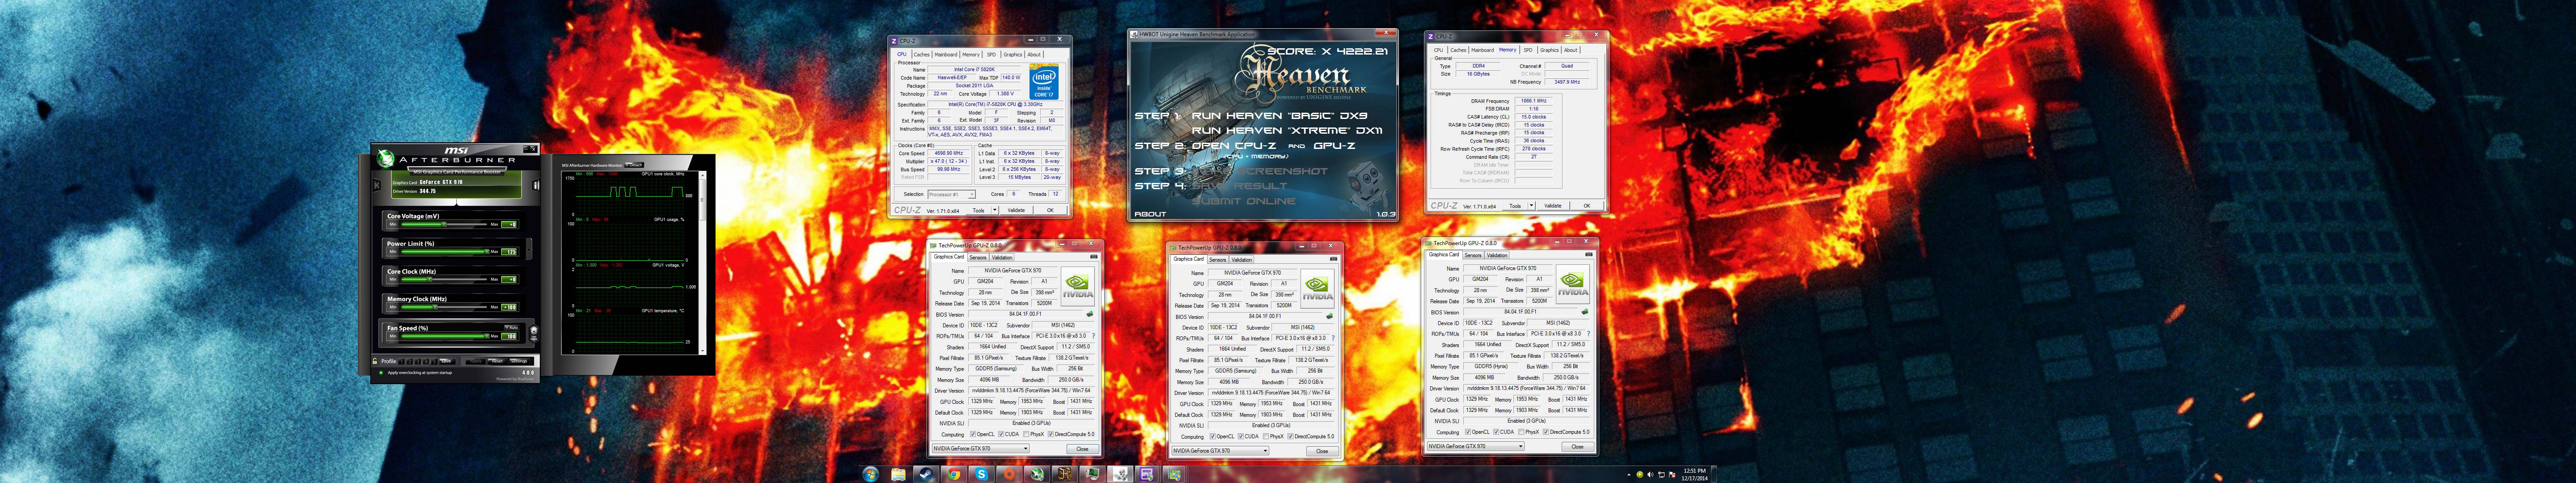2576x483 pixels.
Task: Run Heaven Xtreme DX11 in benchmark window
Action: click(1287, 130)
